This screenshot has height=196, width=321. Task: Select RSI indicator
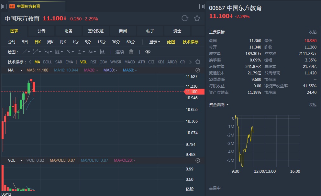pyautogui.click(x=93, y=62)
